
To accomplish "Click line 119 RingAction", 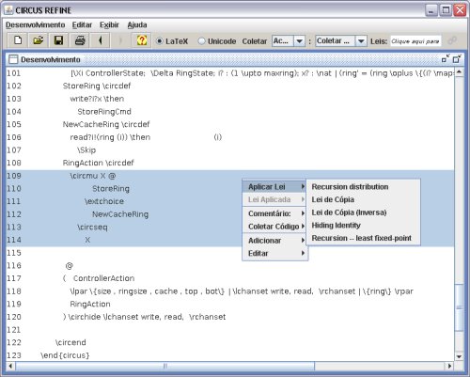I will tap(90, 304).
